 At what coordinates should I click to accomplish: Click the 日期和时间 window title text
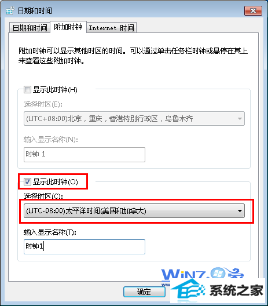pyautogui.click(x=35, y=10)
